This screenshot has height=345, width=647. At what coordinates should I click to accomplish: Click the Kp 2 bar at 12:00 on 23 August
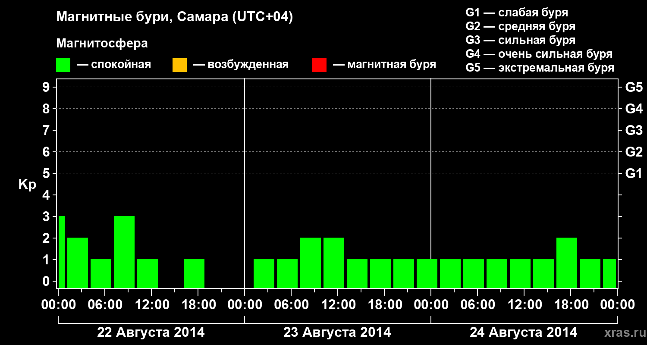click(x=334, y=263)
